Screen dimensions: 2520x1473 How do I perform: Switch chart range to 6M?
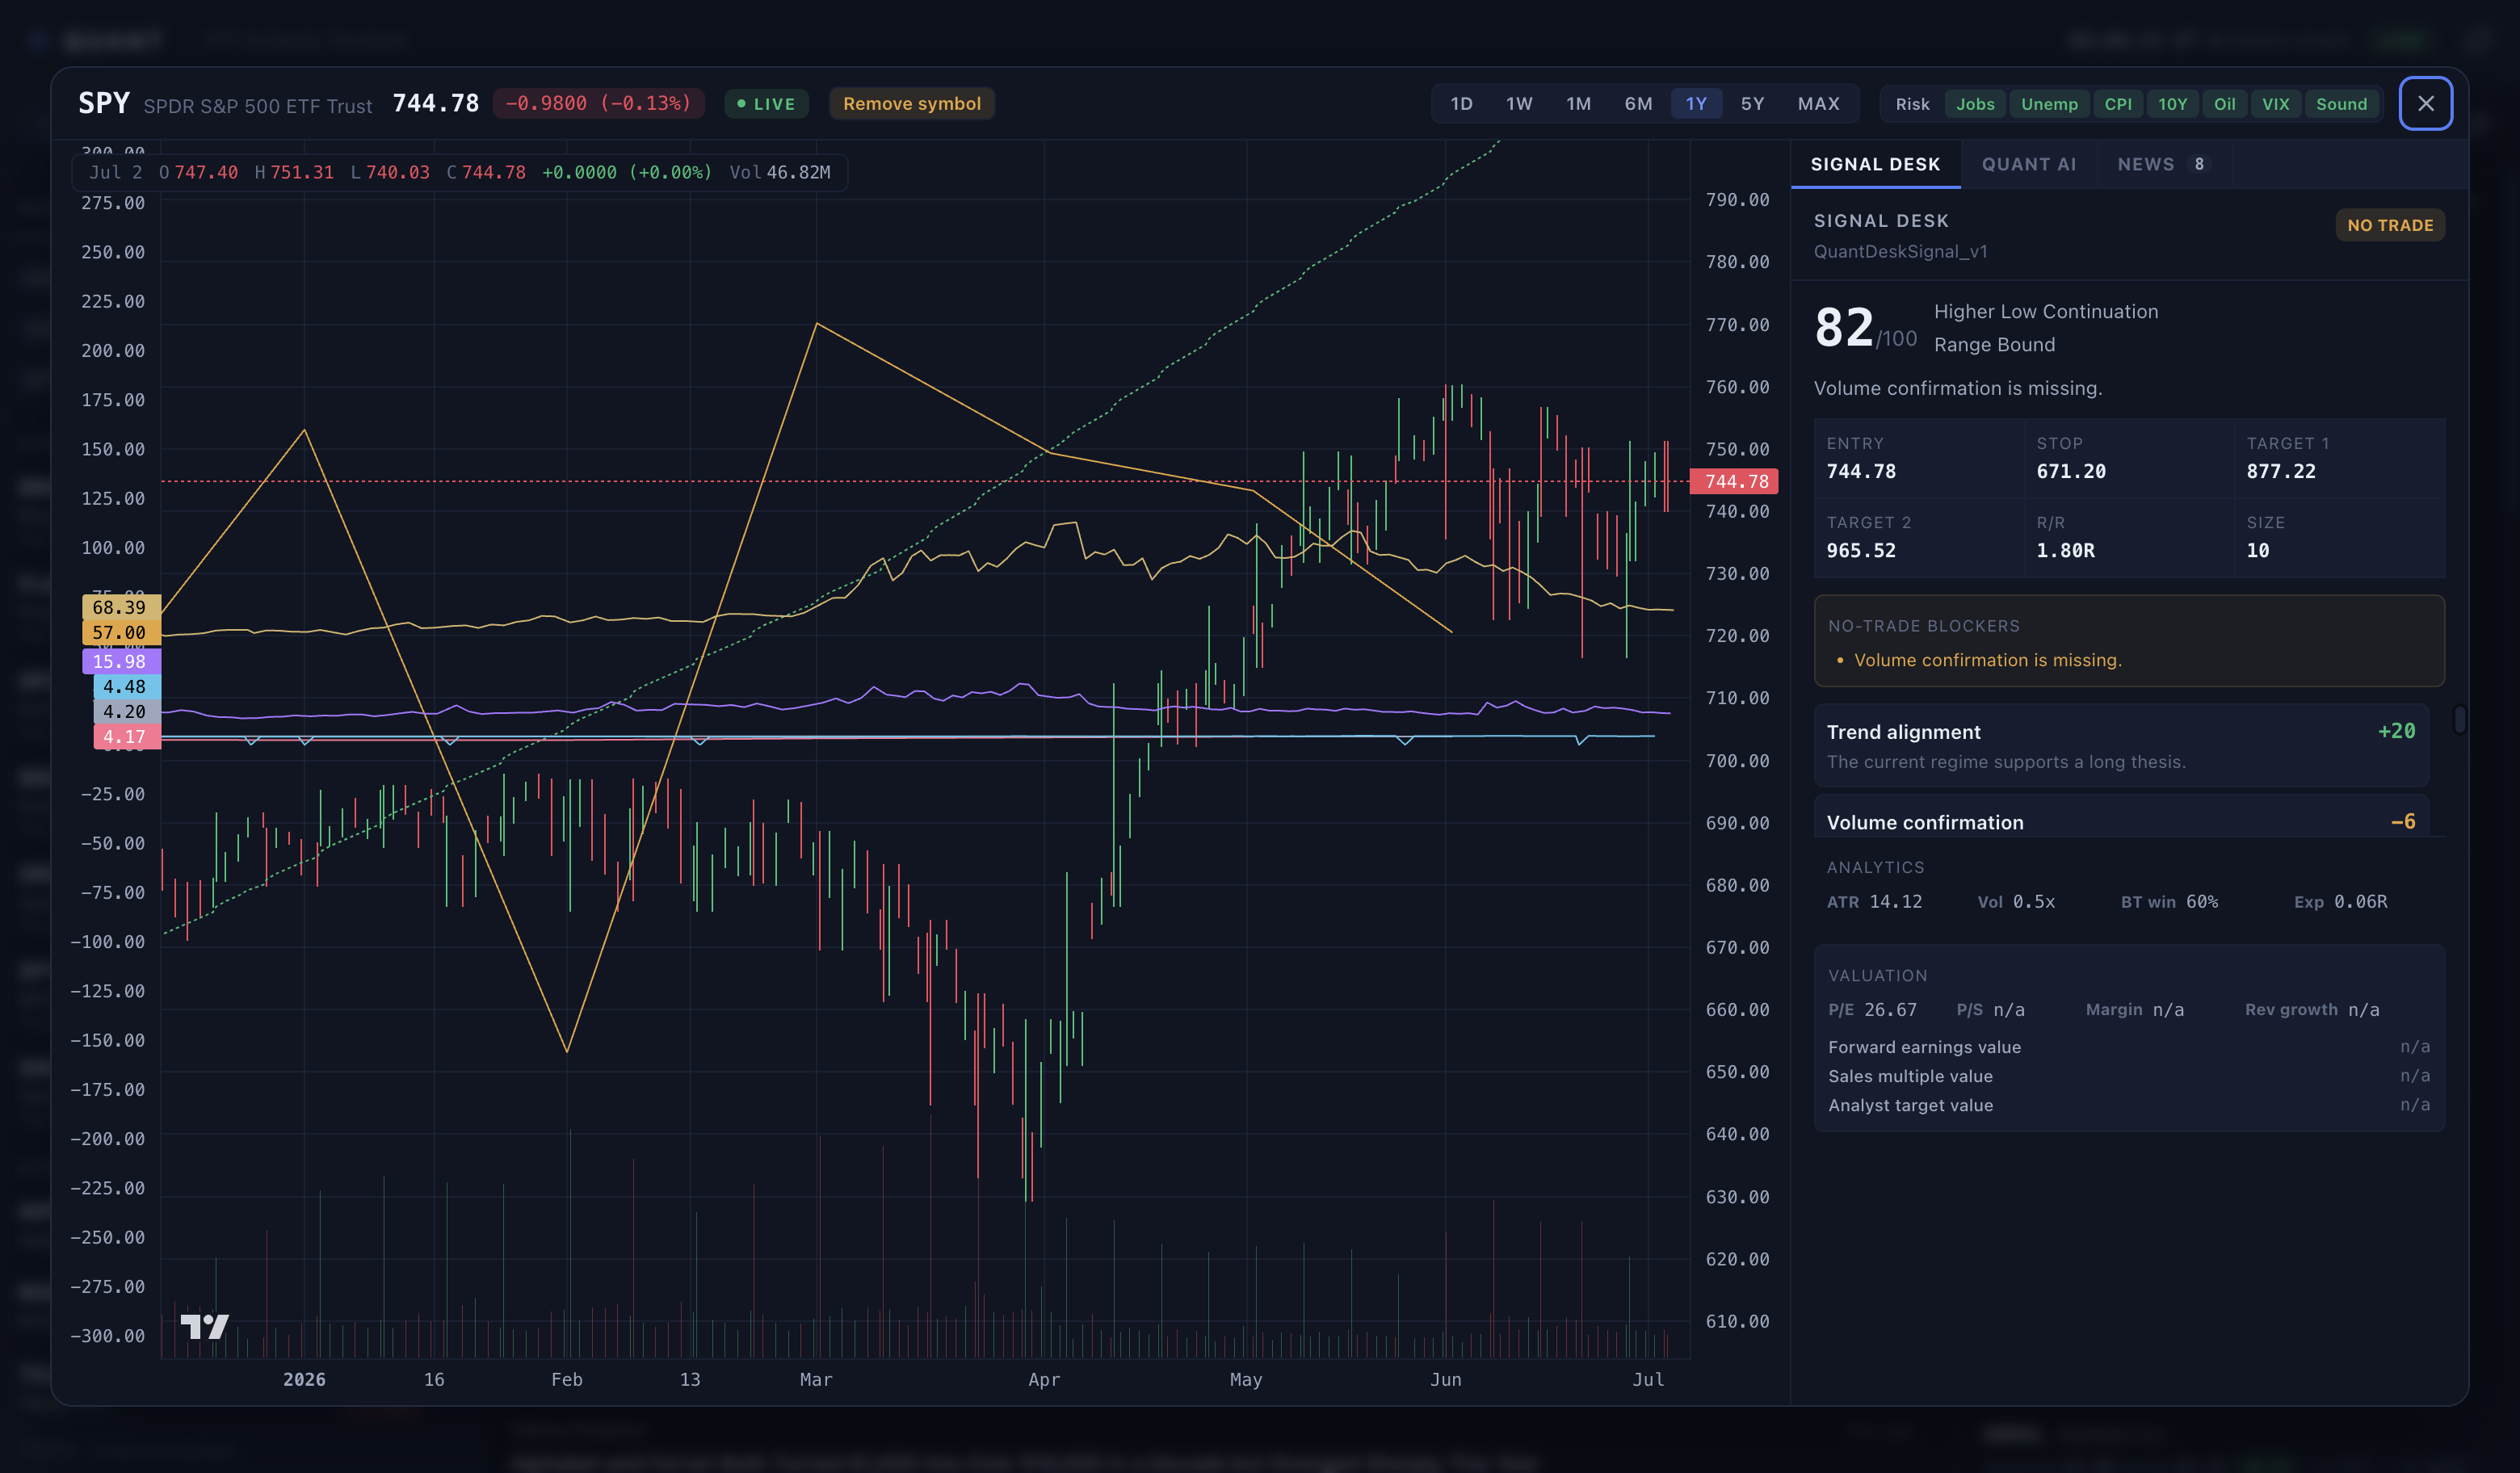pyautogui.click(x=1638, y=103)
